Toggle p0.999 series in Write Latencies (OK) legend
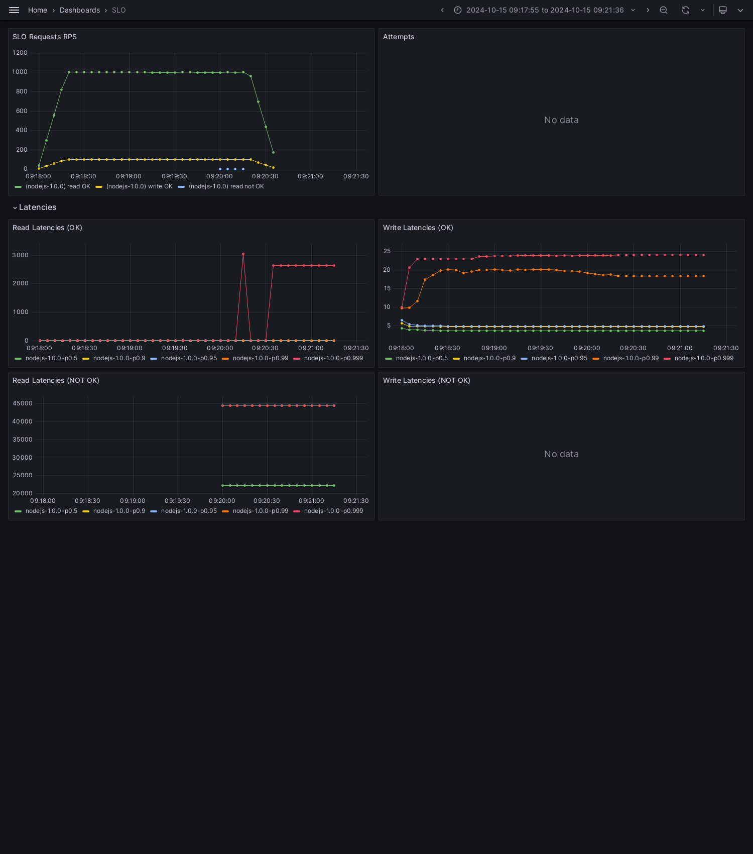This screenshot has height=854, width=753. click(x=704, y=358)
